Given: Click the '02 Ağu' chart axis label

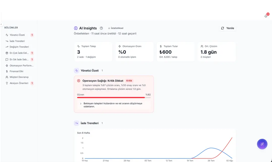Looking at the screenshot, I should 230,160.
